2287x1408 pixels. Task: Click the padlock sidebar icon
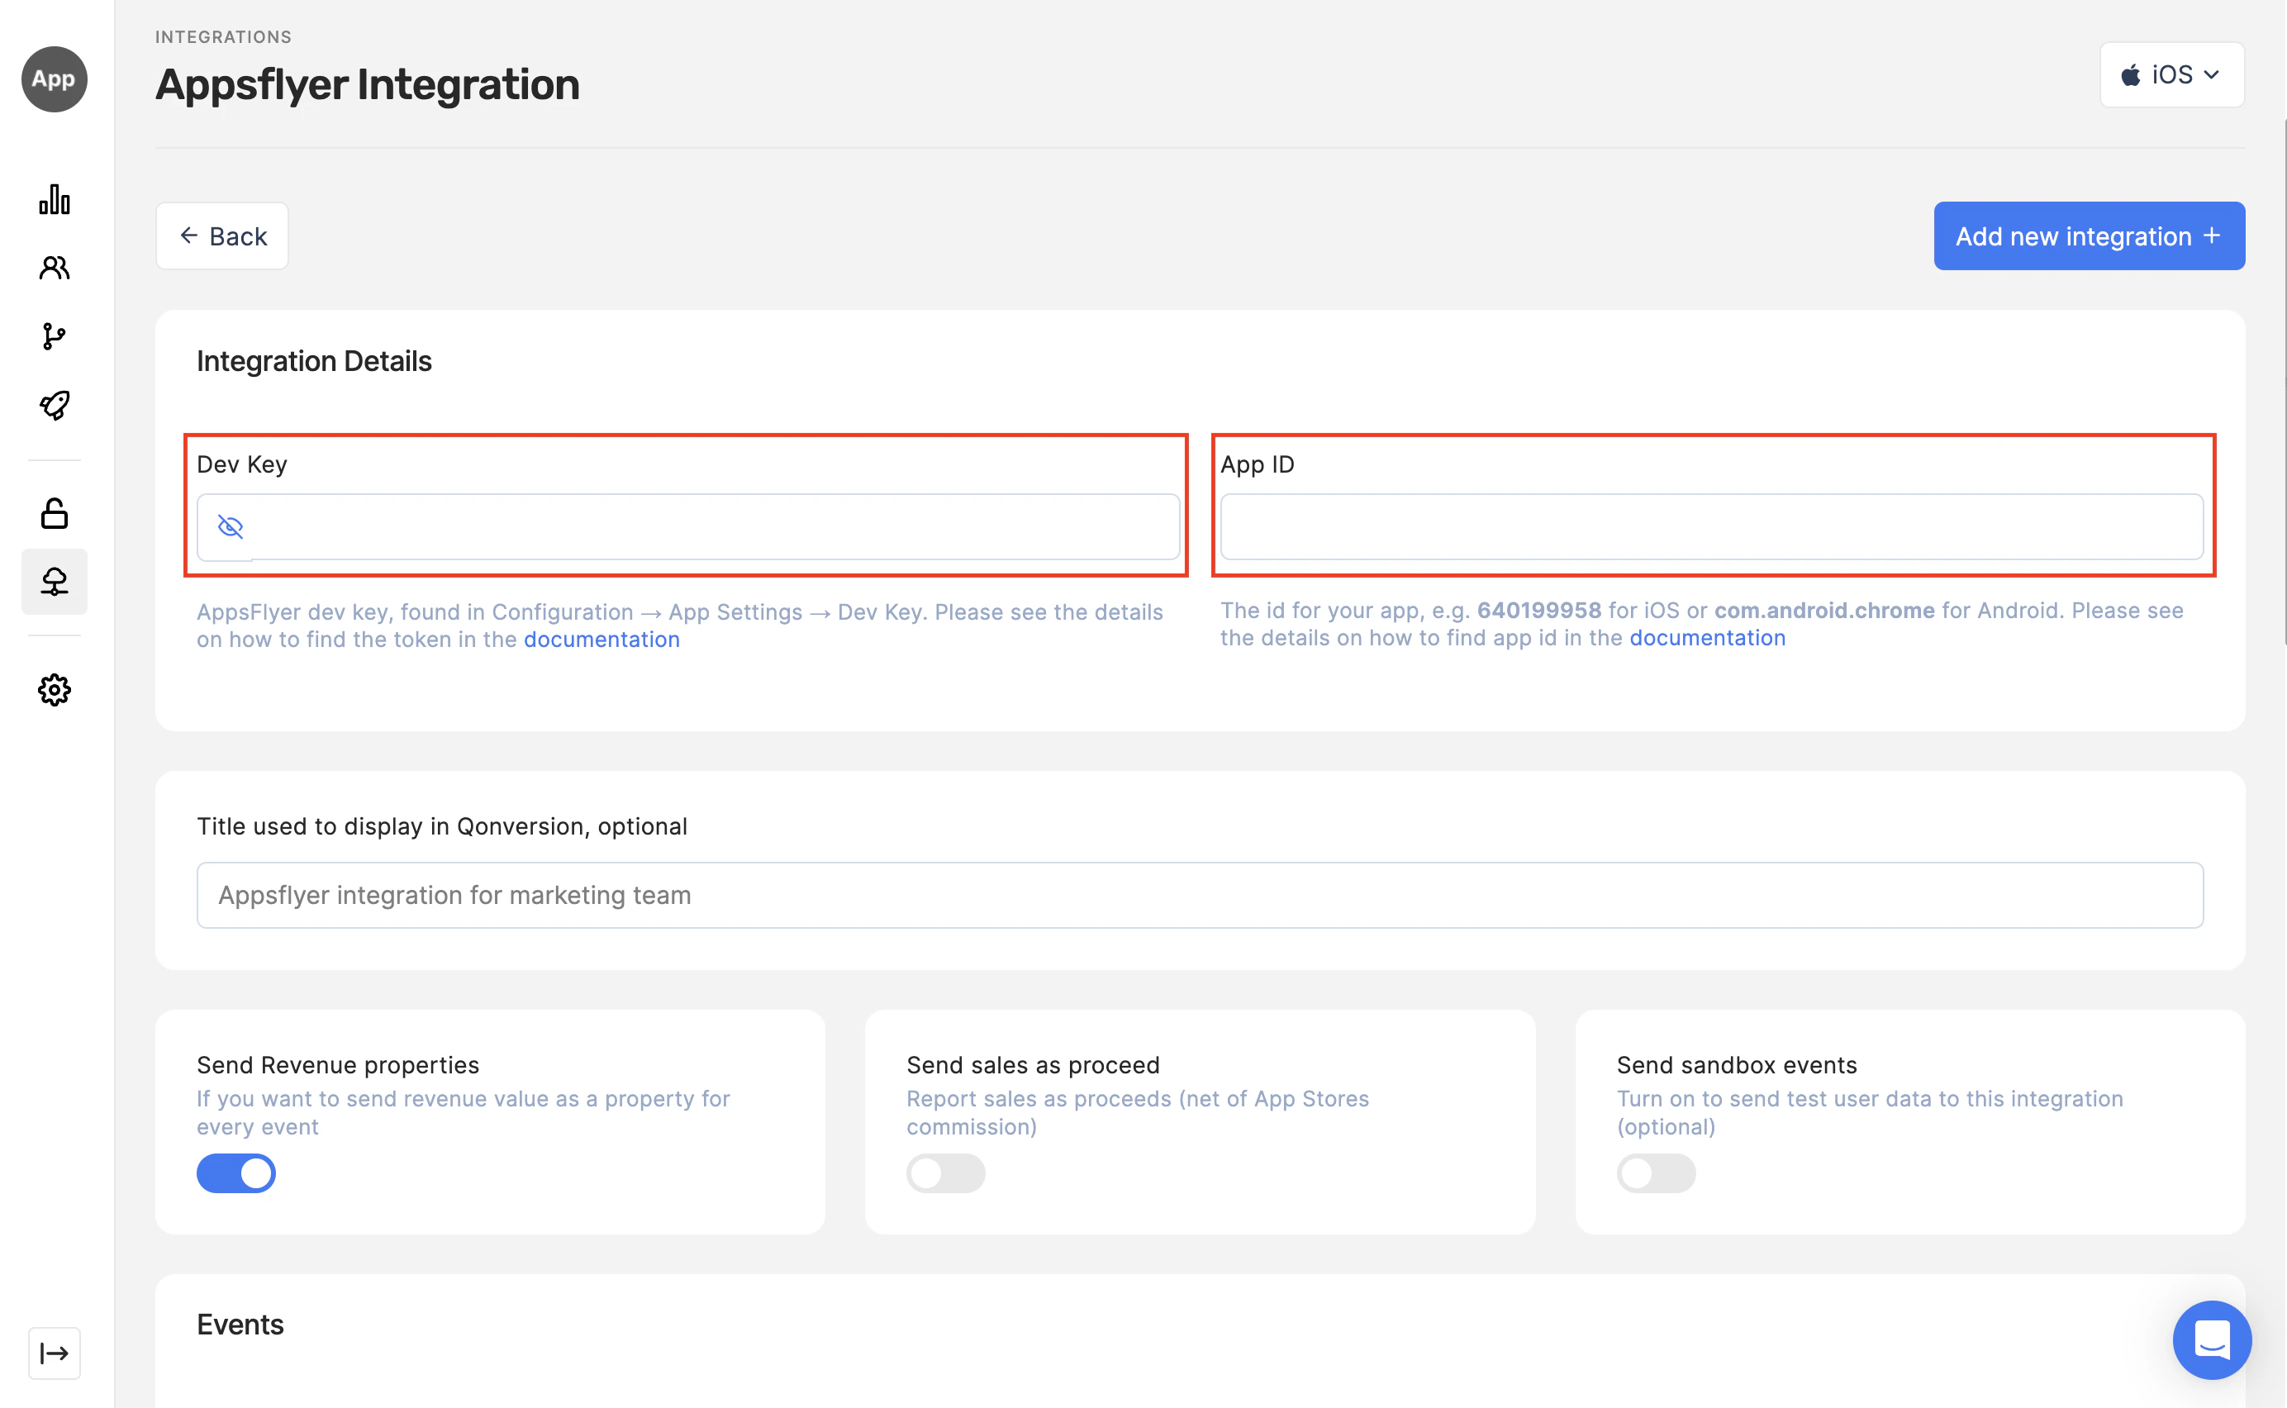coord(54,513)
